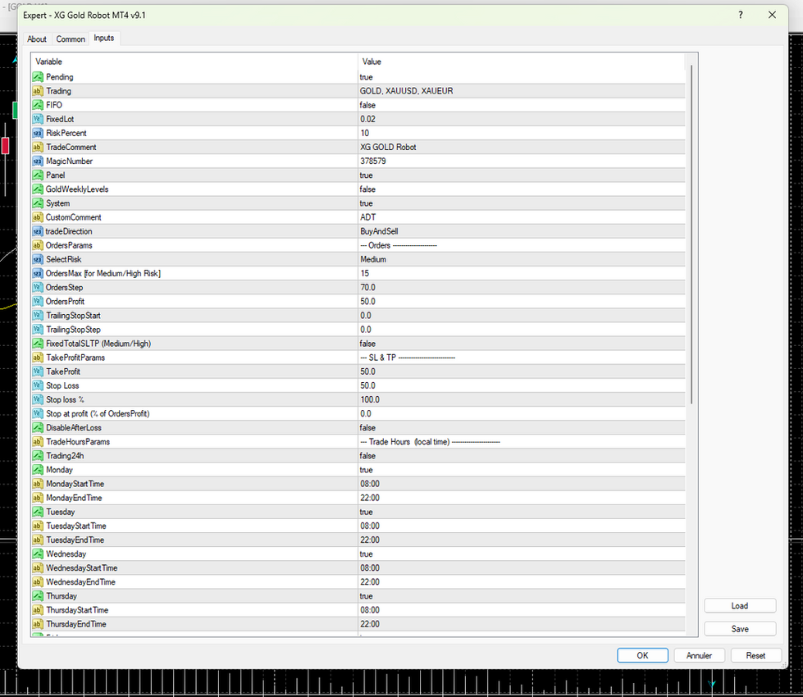Open the dialog help question mark
Image resolution: width=803 pixels, height=697 pixels.
tap(741, 15)
